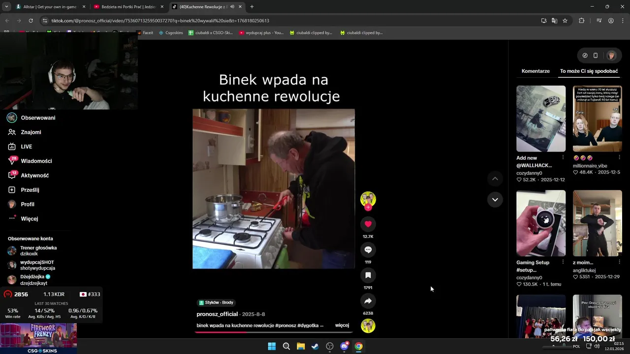Open the Chrome extensions puzzle icon
The image size is (630, 354).
[x=581, y=21]
